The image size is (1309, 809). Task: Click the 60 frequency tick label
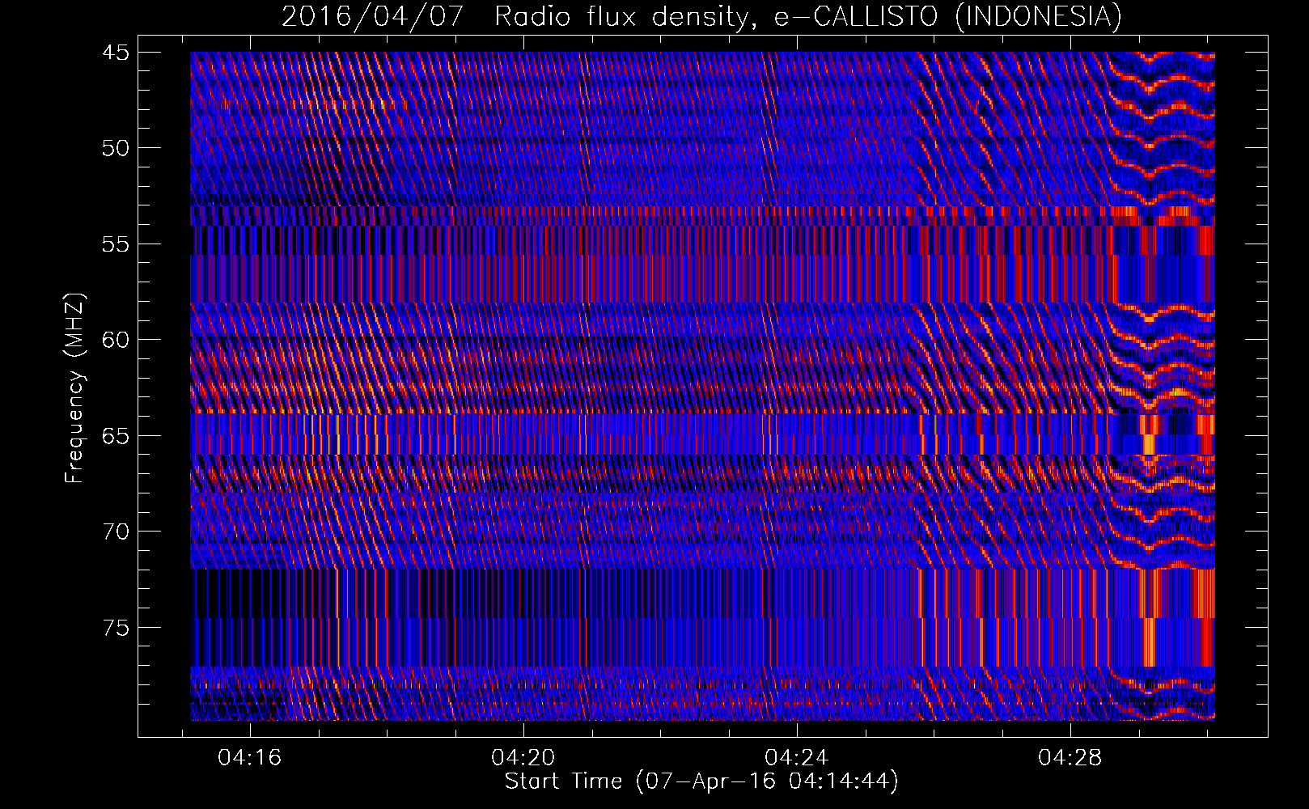(x=116, y=340)
